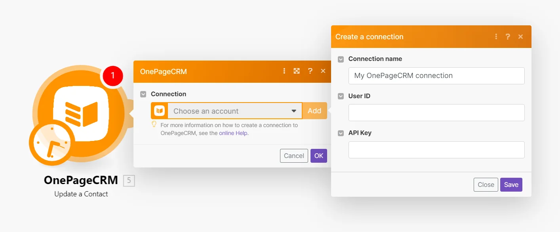Click the Create a connection title text
This screenshot has width=560, height=232.
pyautogui.click(x=370, y=36)
